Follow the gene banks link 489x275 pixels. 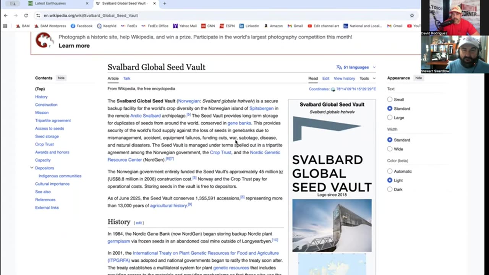[239, 123]
